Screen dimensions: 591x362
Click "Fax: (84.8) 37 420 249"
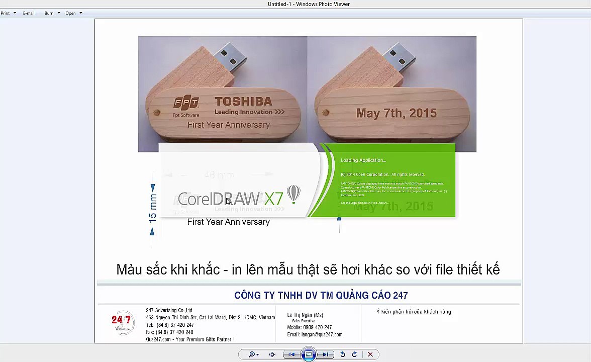coord(170,332)
